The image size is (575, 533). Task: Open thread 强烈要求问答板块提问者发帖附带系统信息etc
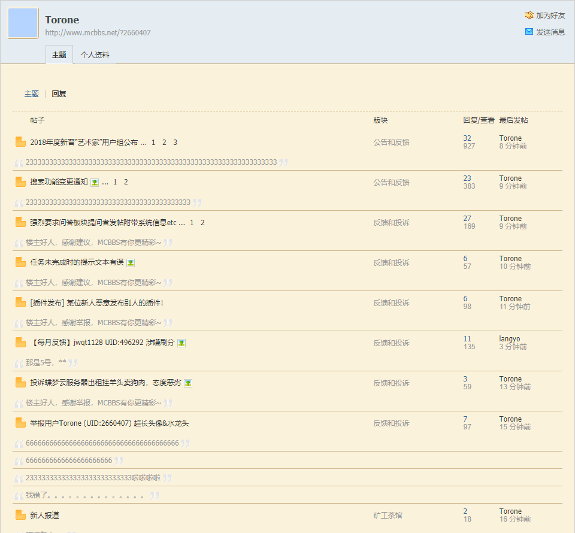[104, 223]
